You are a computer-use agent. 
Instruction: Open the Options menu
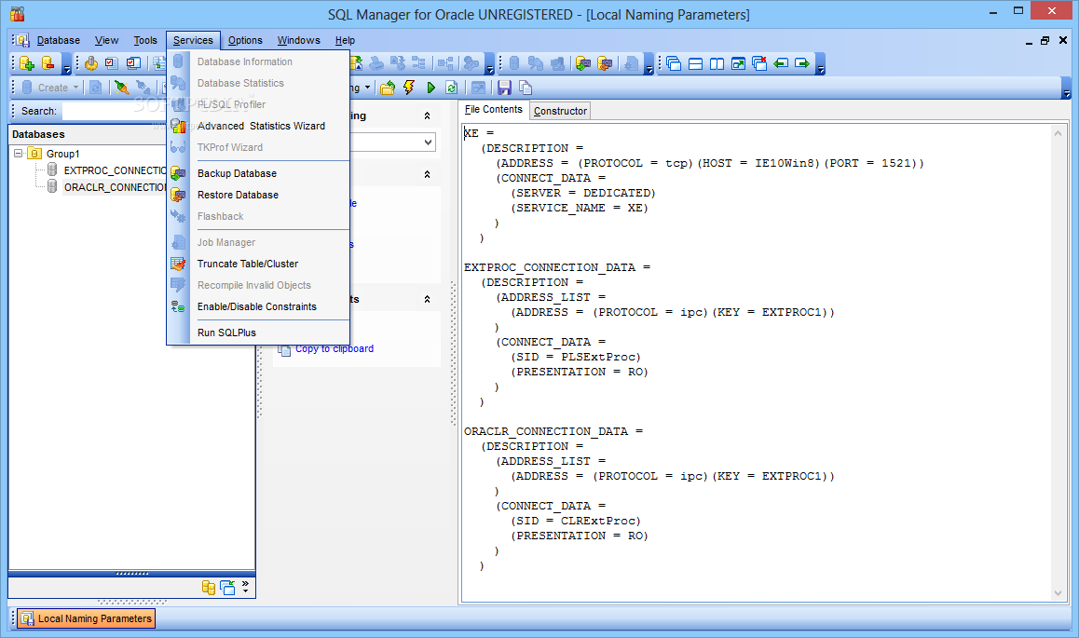click(245, 41)
